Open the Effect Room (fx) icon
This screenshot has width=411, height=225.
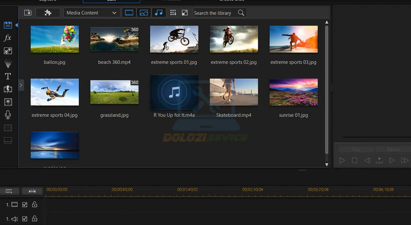pyautogui.click(x=8, y=38)
